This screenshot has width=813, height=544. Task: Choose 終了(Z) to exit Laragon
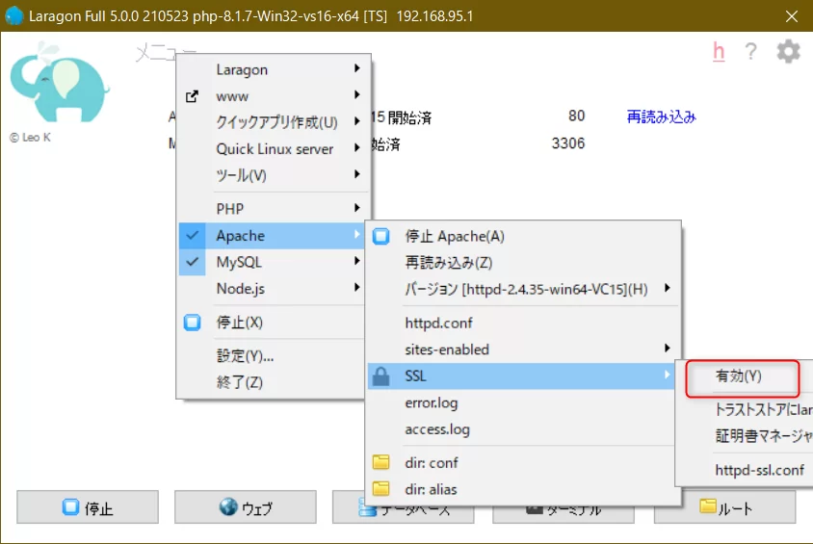[240, 382]
